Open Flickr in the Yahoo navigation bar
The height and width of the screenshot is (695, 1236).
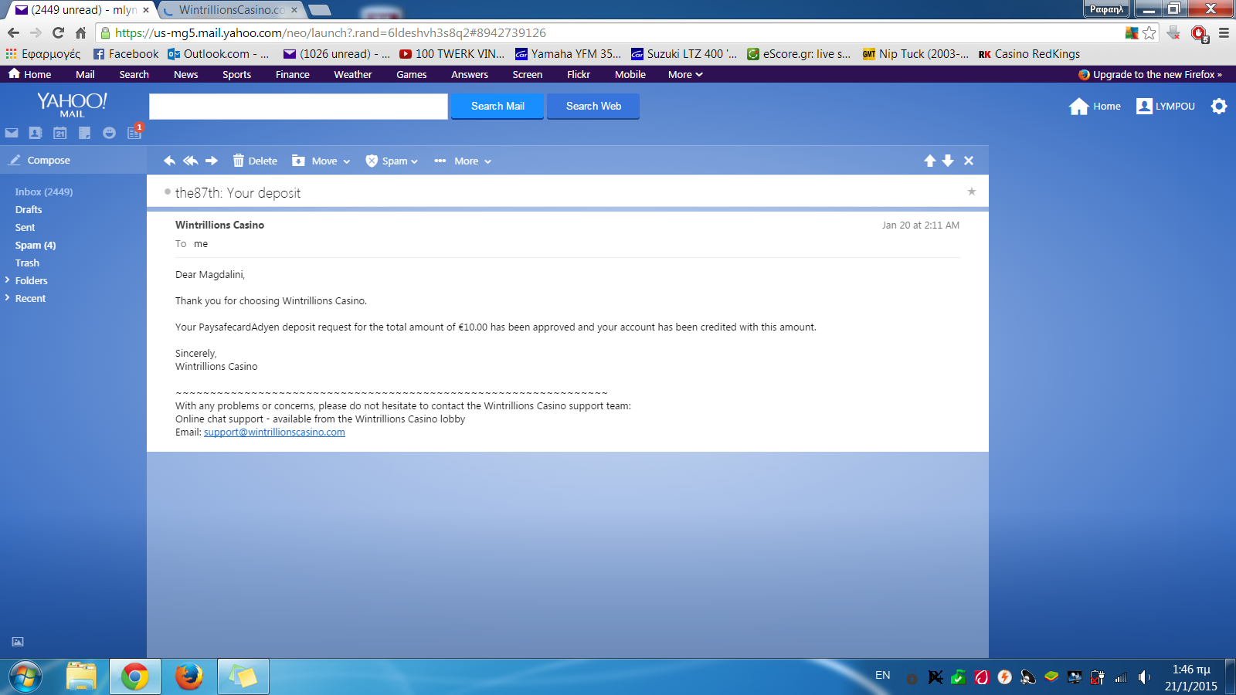point(579,74)
